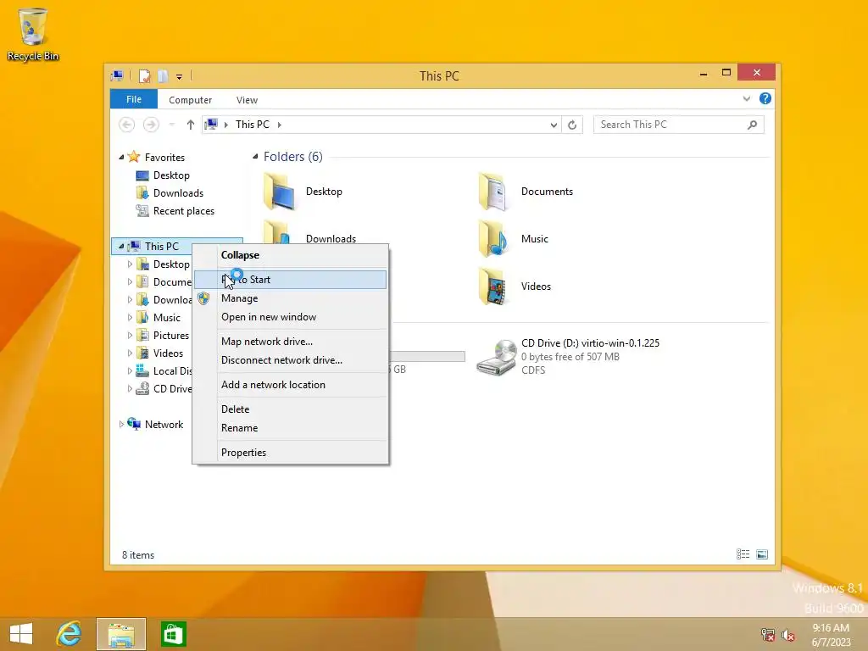Switch to Details view icon in status bar

coord(743,554)
